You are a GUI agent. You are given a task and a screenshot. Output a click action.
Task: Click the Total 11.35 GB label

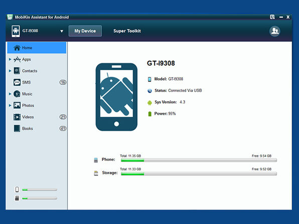click(130, 156)
